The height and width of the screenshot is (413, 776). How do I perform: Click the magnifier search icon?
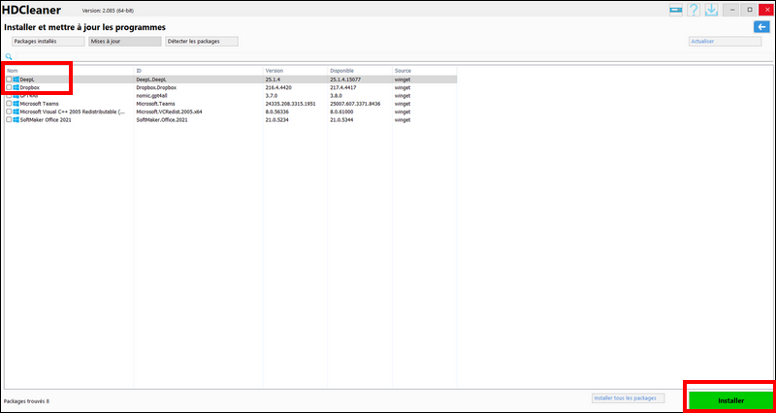[x=9, y=56]
